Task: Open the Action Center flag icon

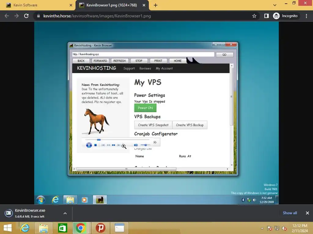Action: [x=269, y=228]
